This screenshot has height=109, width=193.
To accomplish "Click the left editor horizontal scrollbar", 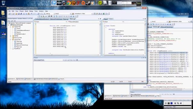I will 66,55.
